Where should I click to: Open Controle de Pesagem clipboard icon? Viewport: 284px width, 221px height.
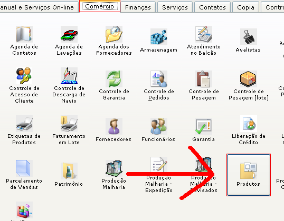(x=204, y=79)
